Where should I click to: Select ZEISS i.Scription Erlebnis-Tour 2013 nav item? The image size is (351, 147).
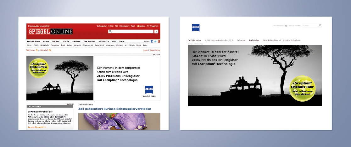[219, 40]
